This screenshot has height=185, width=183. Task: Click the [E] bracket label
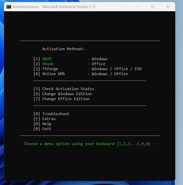[37, 119]
